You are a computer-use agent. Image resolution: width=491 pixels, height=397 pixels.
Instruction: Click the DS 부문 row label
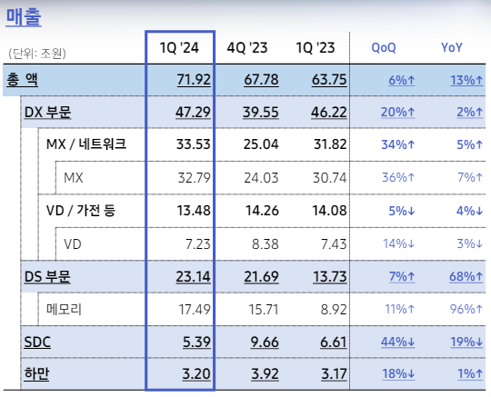coord(47,276)
